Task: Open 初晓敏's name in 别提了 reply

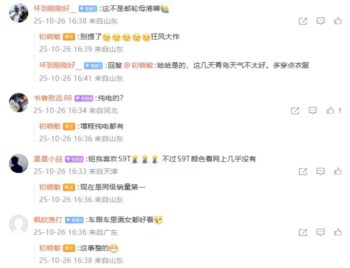Action: click(x=50, y=37)
